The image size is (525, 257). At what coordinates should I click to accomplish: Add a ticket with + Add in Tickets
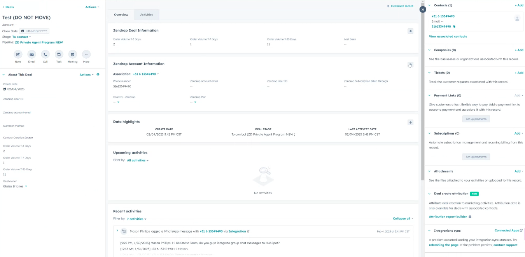(519, 73)
